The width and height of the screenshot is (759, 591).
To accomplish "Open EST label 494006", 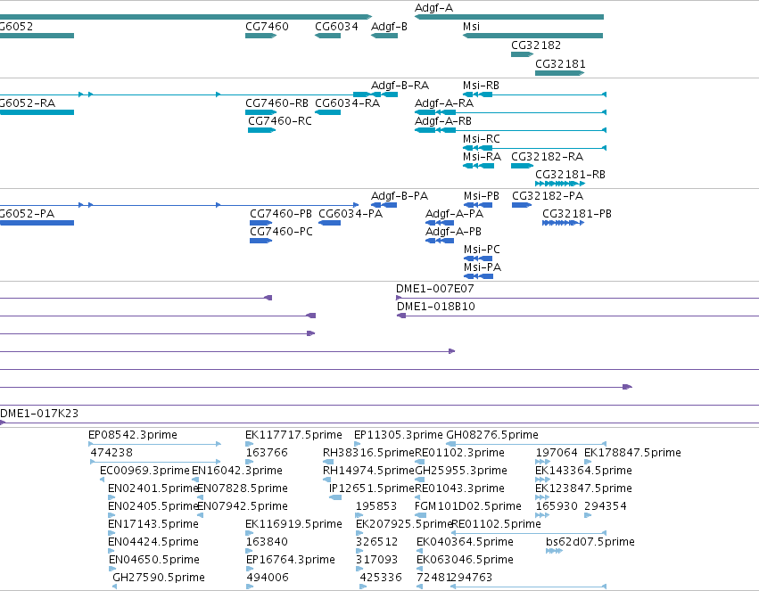I will [x=268, y=579].
